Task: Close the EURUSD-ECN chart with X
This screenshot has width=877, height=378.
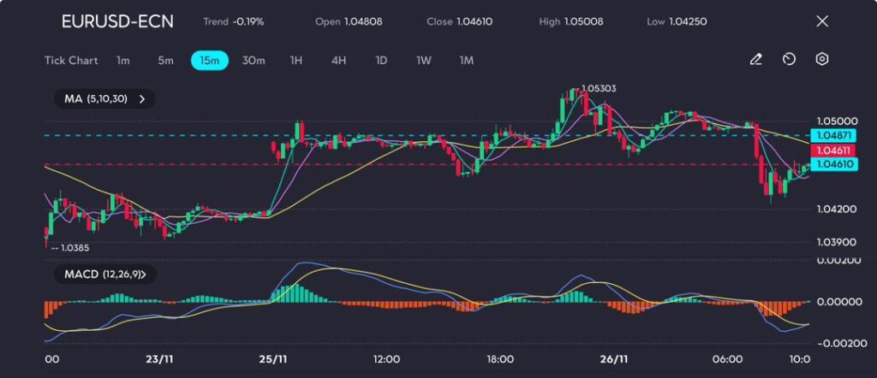Action: pos(822,21)
